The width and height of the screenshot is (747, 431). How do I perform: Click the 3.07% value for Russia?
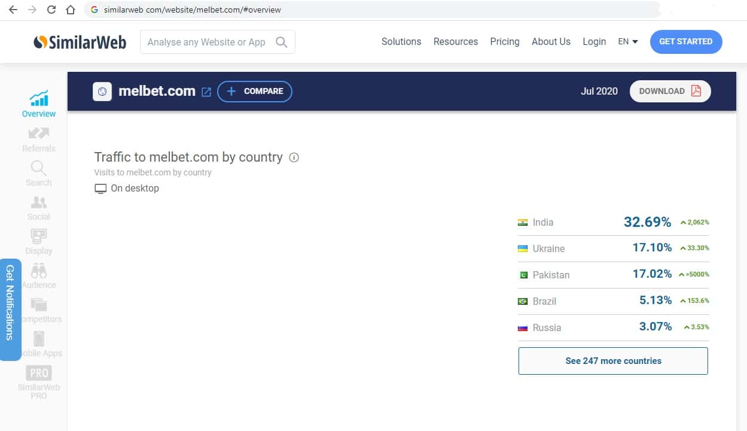655,327
